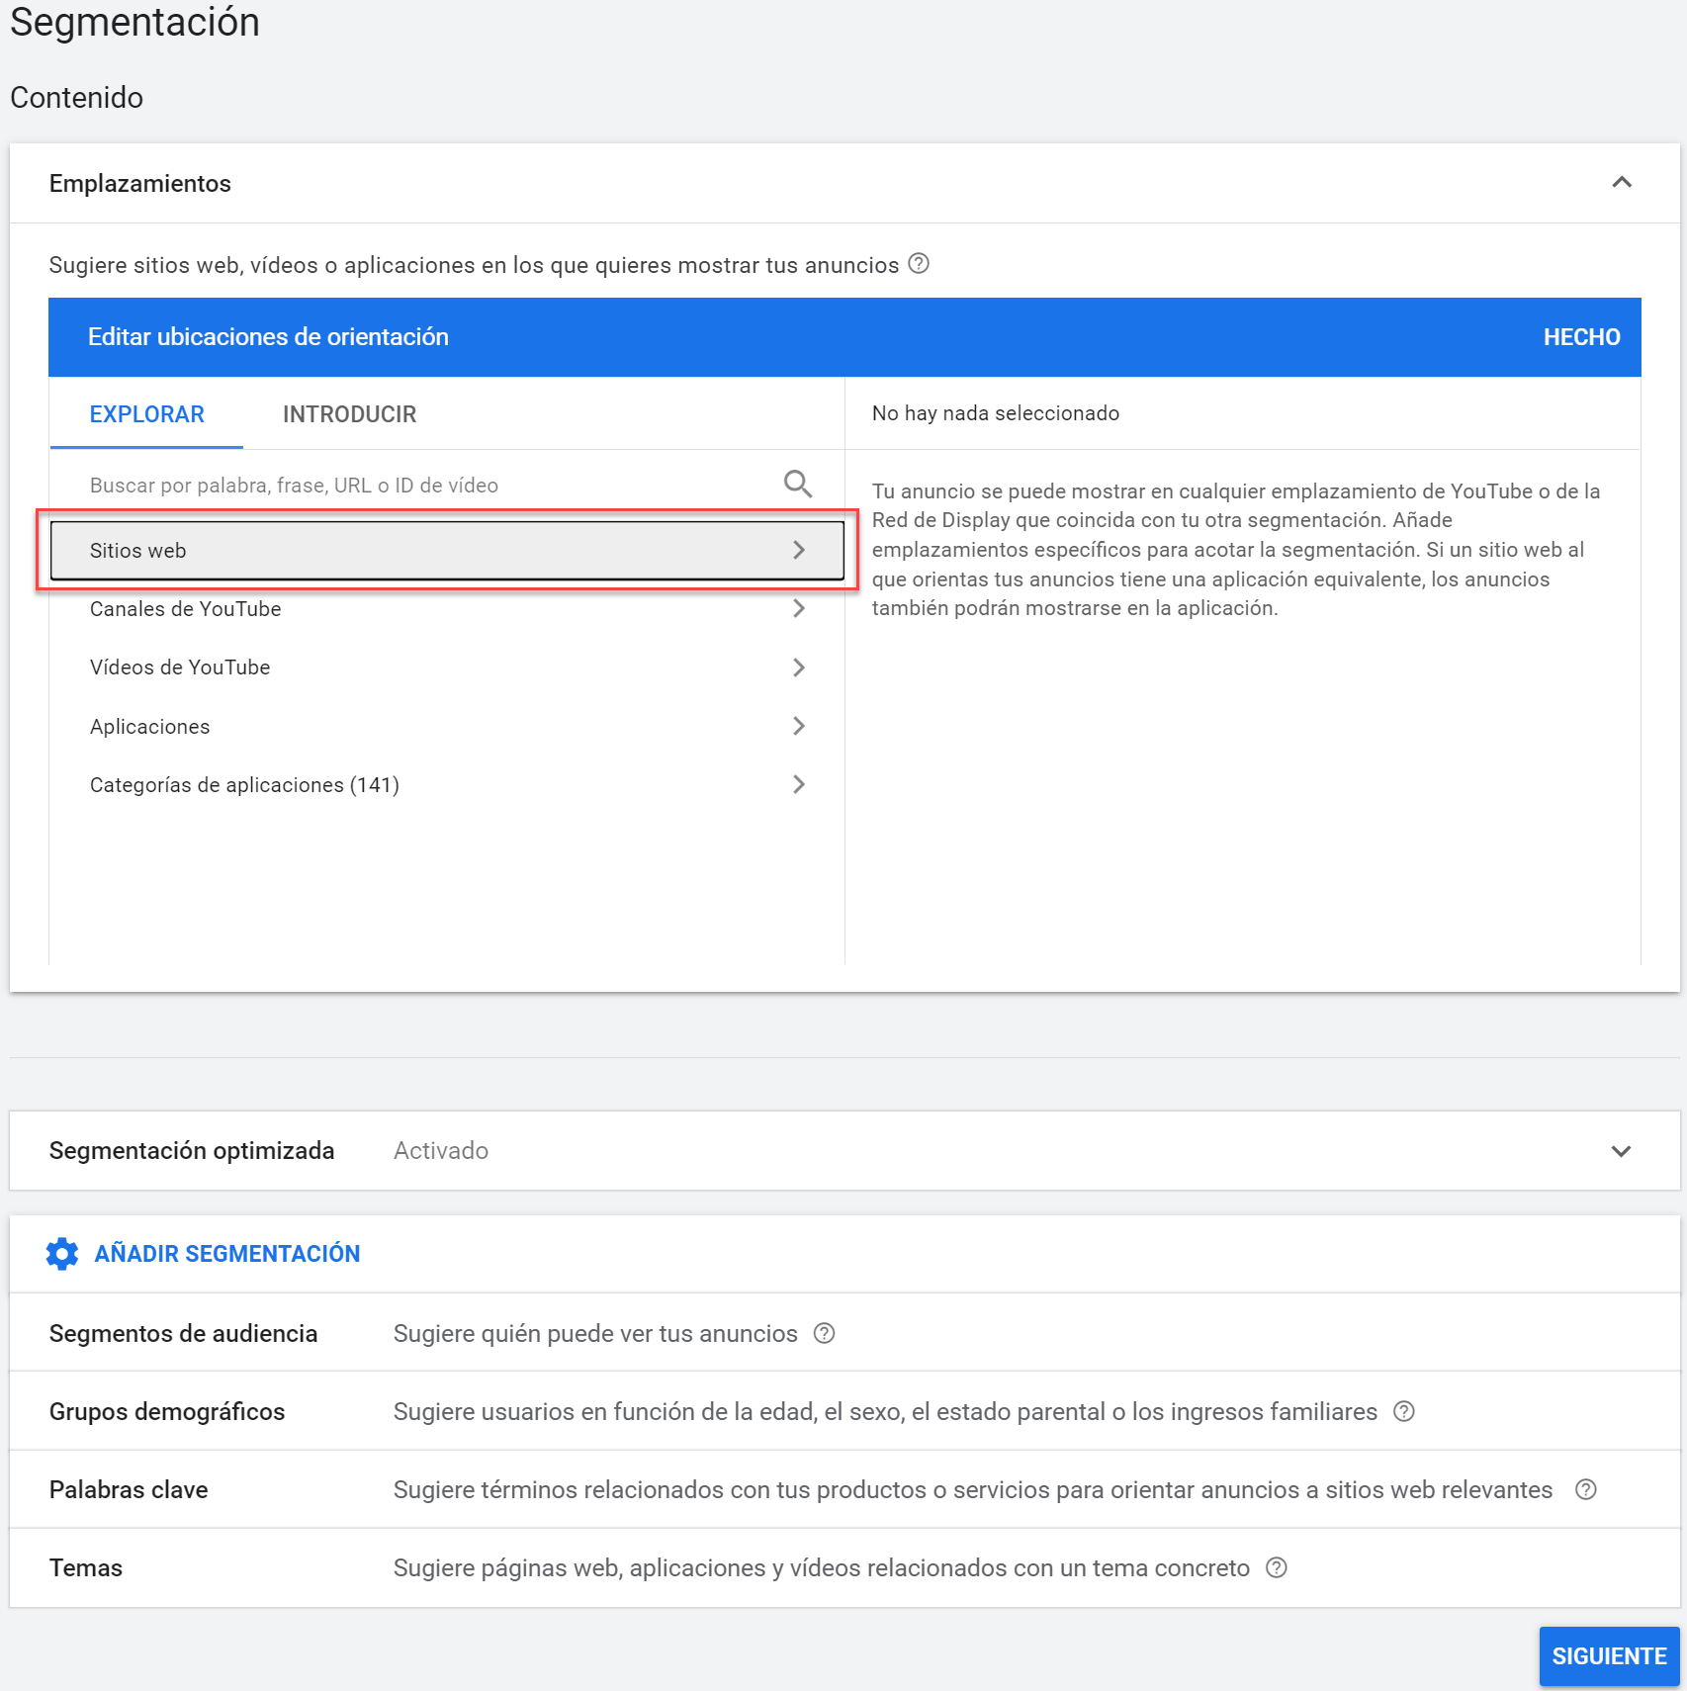The image size is (1687, 1691).
Task: Select the Explorar tab
Action: 146,414
